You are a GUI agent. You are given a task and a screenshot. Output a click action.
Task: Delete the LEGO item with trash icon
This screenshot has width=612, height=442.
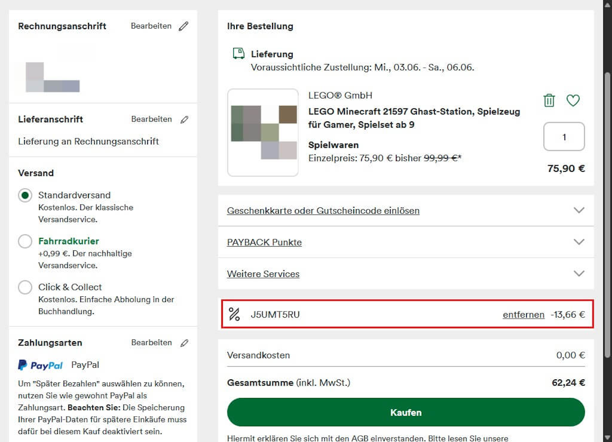(x=549, y=100)
